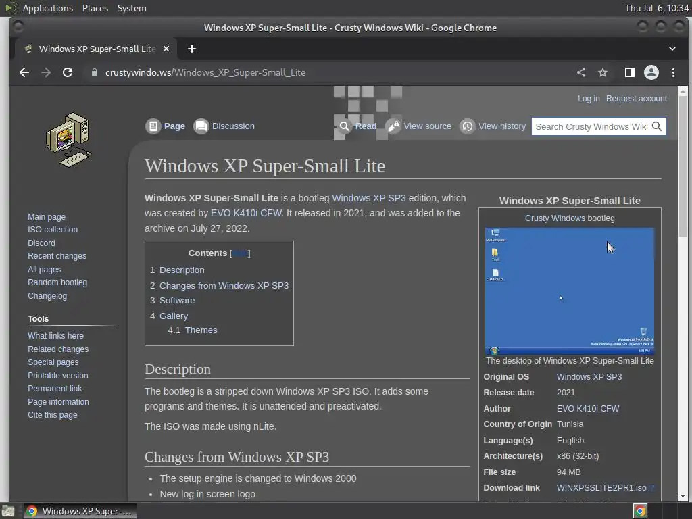This screenshot has width=692, height=519.
Task: Jump to contents entry 1 Description
Action: click(177, 270)
